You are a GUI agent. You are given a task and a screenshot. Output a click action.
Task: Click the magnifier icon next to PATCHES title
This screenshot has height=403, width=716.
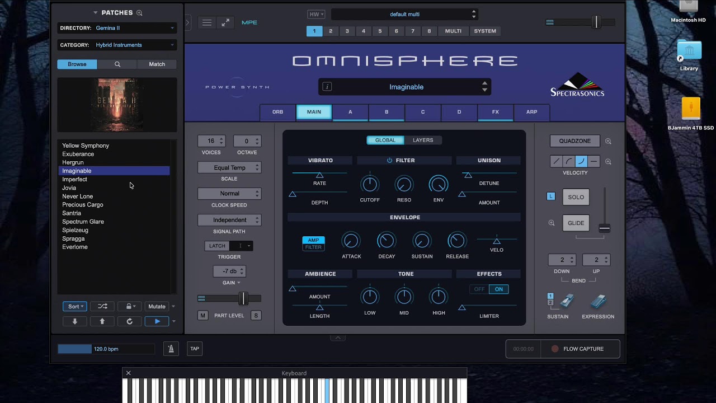point(139,13)
